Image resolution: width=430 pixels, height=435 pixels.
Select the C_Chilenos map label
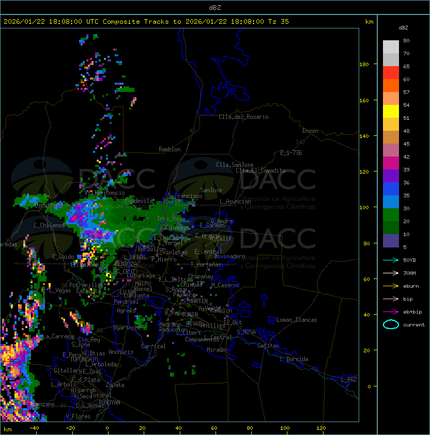(x=49, y=225)
